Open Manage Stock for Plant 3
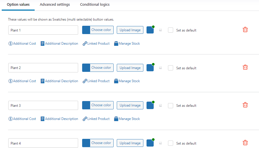259x148 pixels. point(127,119)
